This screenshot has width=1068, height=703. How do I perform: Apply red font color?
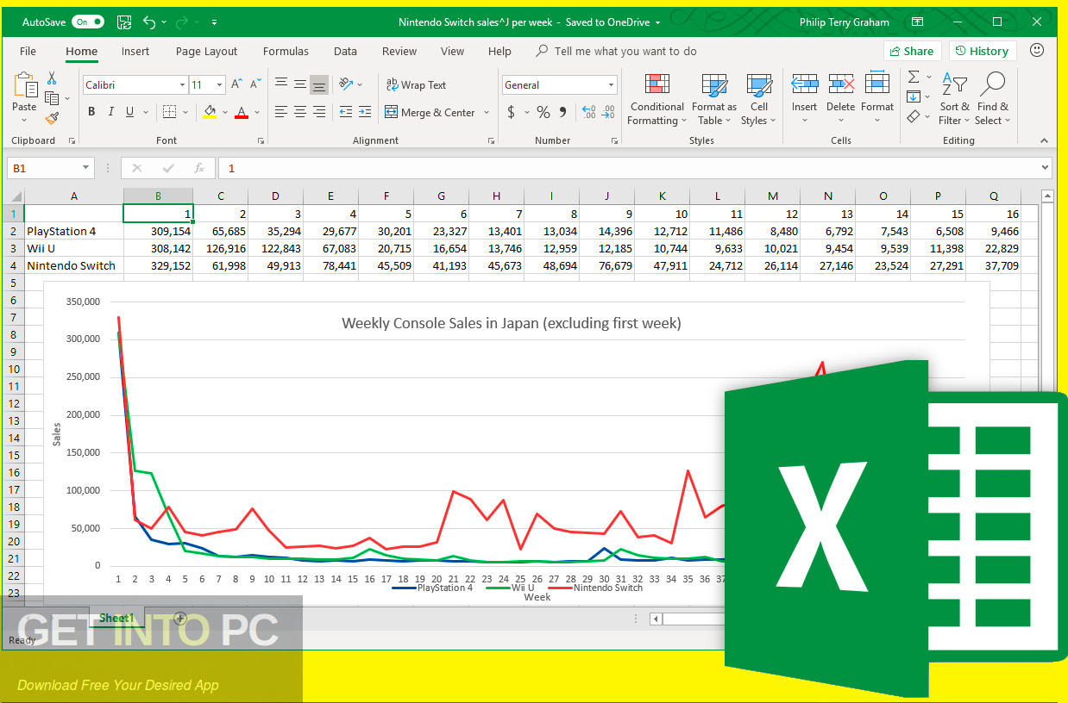pyautogui.click(x=241, y=112)
